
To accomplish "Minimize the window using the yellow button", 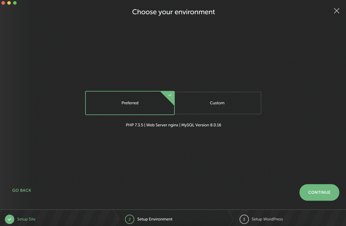I will coord(9,3).
